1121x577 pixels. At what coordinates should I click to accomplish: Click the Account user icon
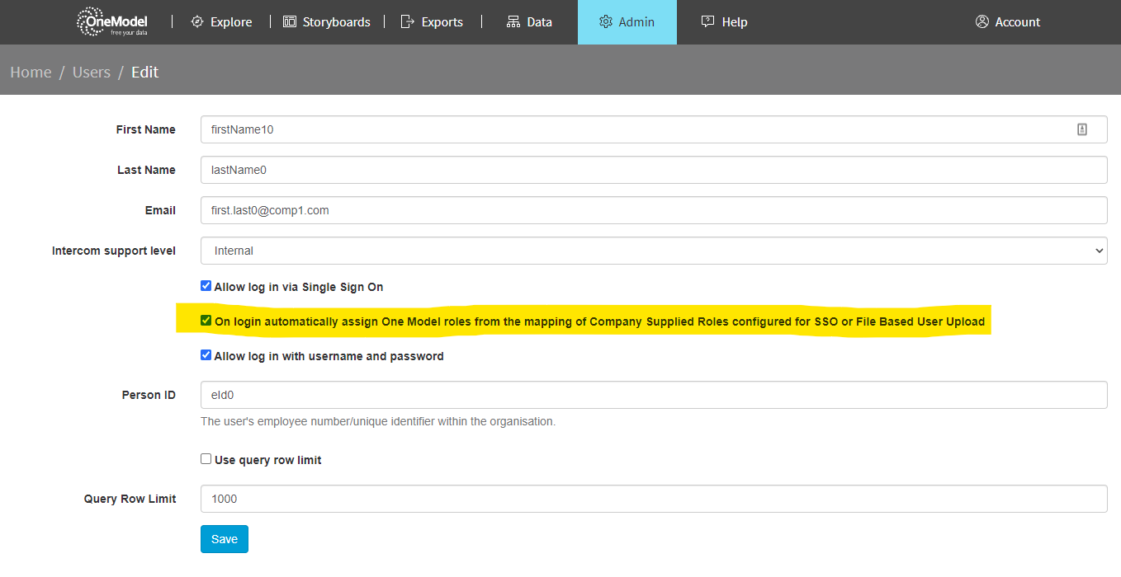981,22
